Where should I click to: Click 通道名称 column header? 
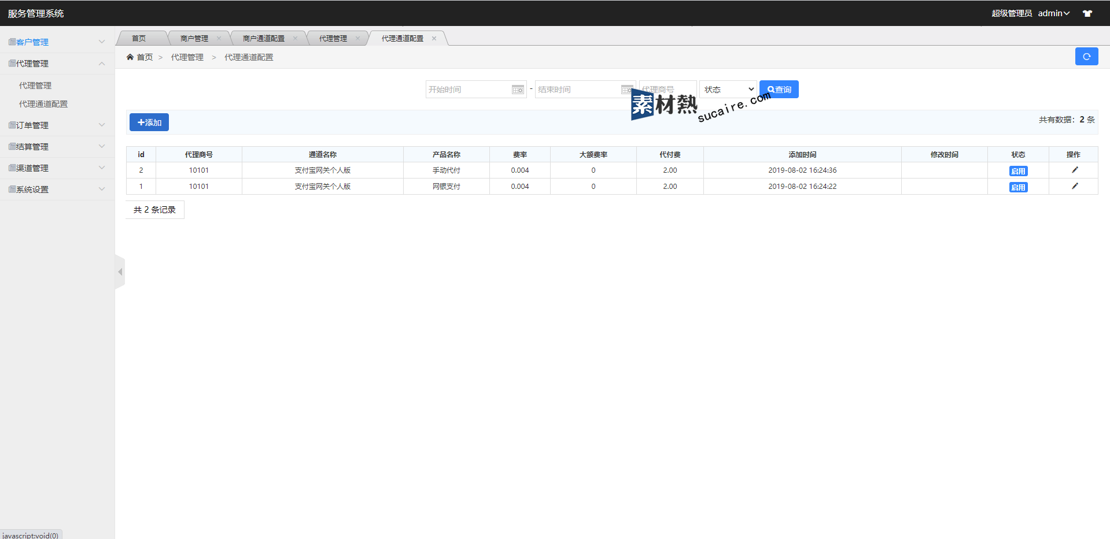click(323, 154)
